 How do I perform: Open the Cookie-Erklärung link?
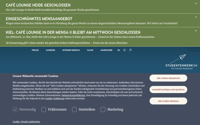[x=55, y=98]
